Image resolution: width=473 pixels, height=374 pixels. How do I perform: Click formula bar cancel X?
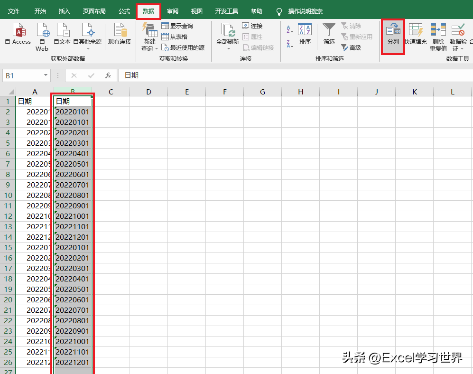pos(74,75)
